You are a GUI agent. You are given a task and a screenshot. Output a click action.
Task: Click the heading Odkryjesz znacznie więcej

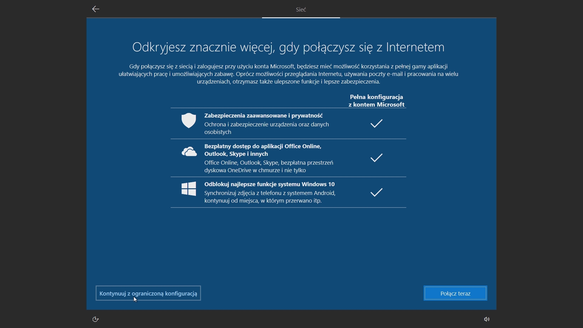pyautogui.click(x=288, y=47)
